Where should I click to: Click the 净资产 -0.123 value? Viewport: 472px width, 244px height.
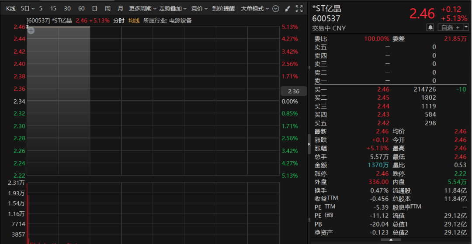pos(379,233)
